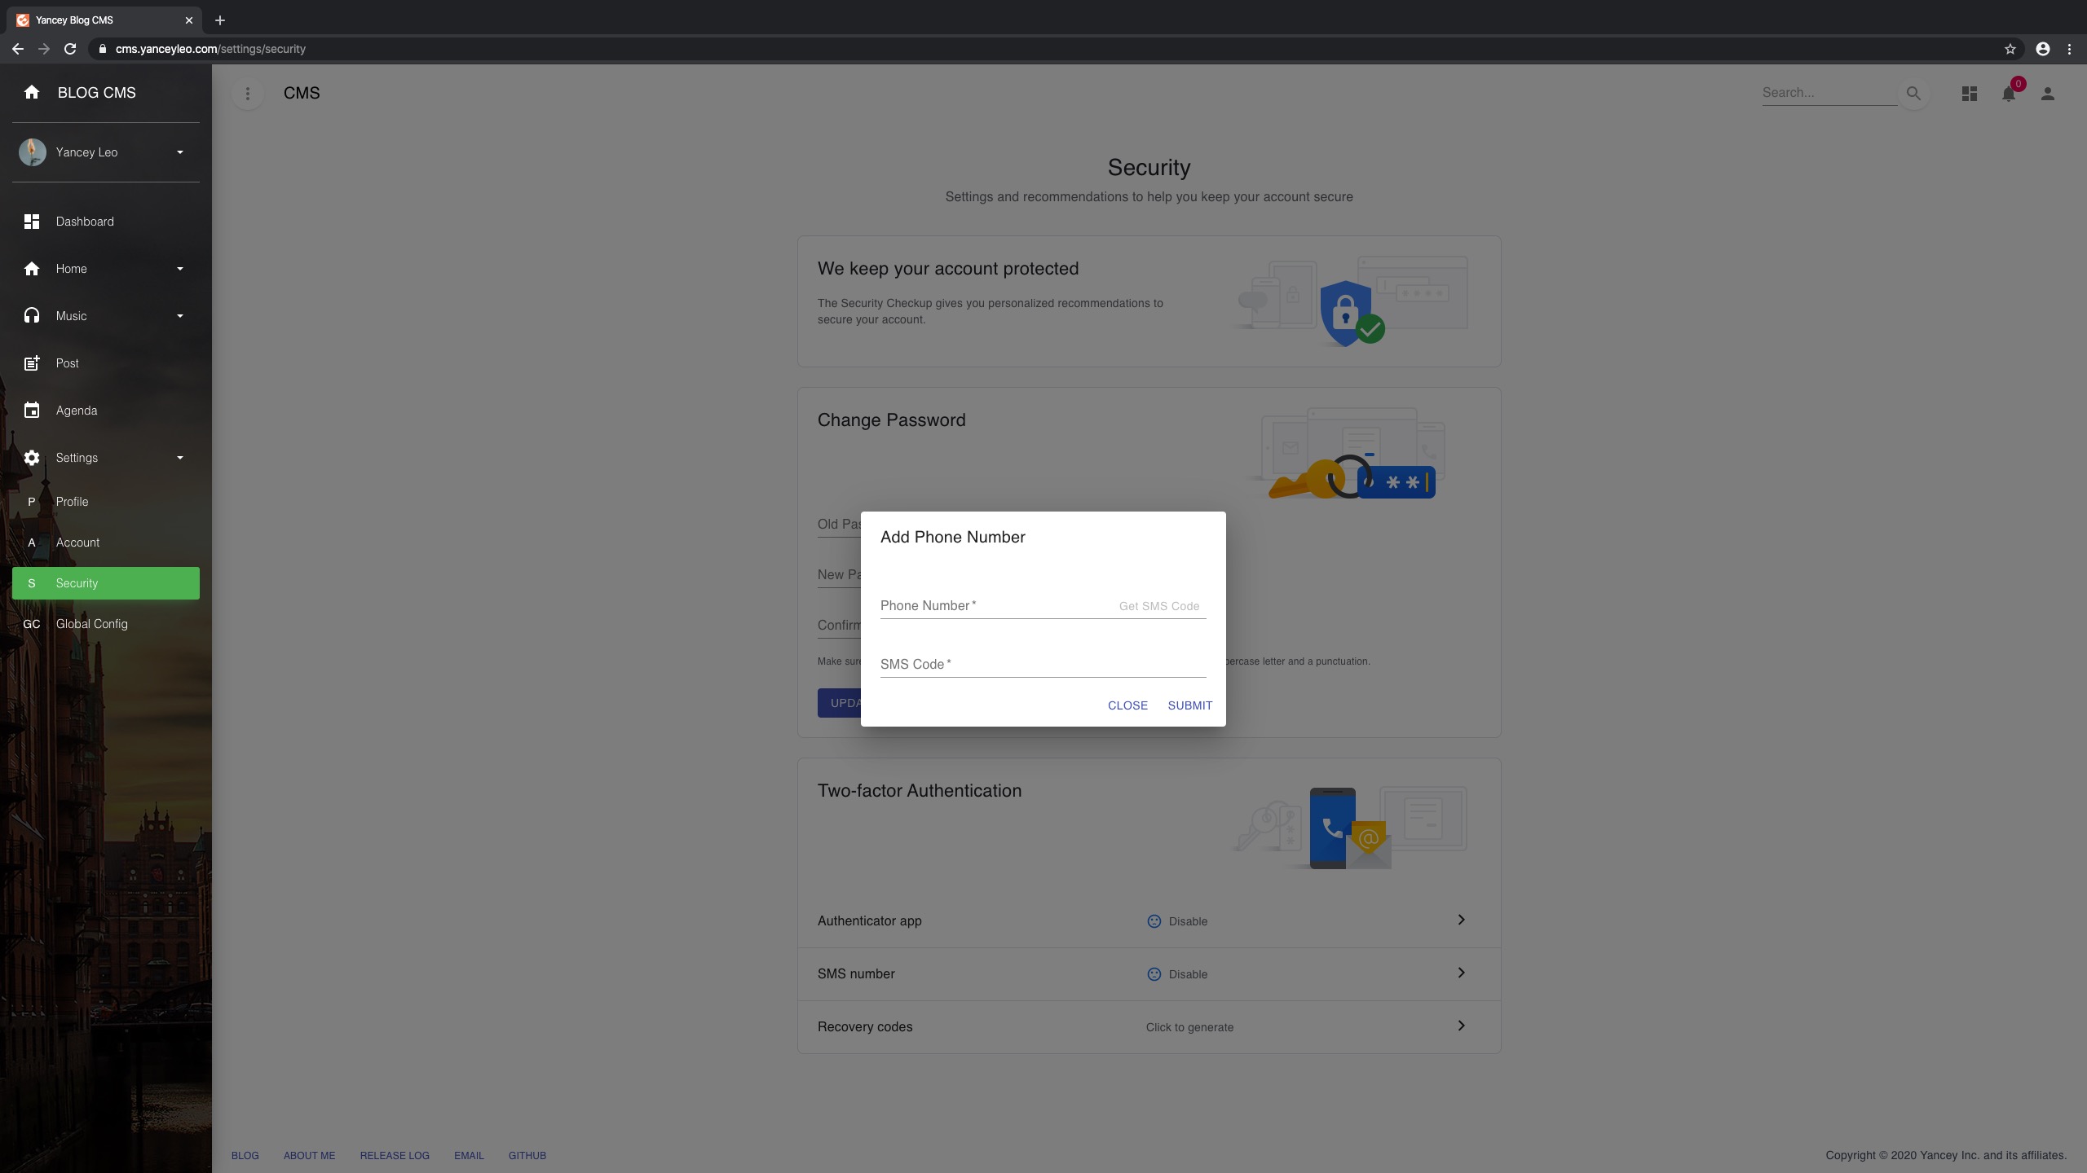Bookmark page with the star icon
The width and height of the screenshot is (2087, 1173).
tap(2010, 49)
